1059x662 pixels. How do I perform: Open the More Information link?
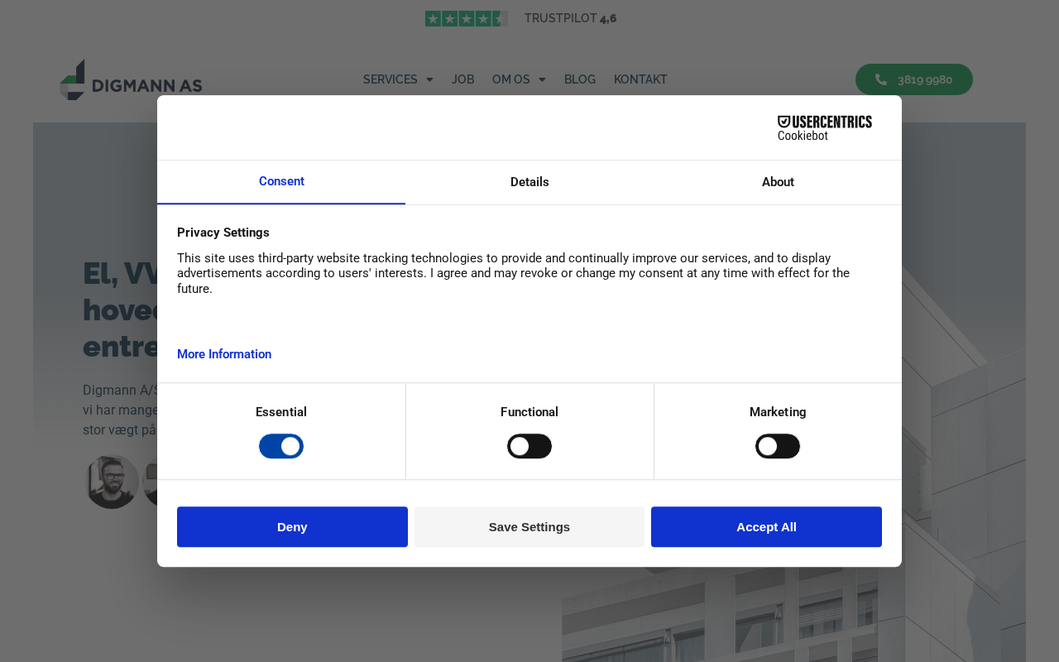pyautogui.click(x=224, y=354)
